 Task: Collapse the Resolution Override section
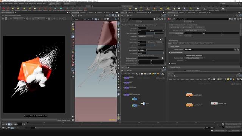pyautogui.click(x=170, y=53)
